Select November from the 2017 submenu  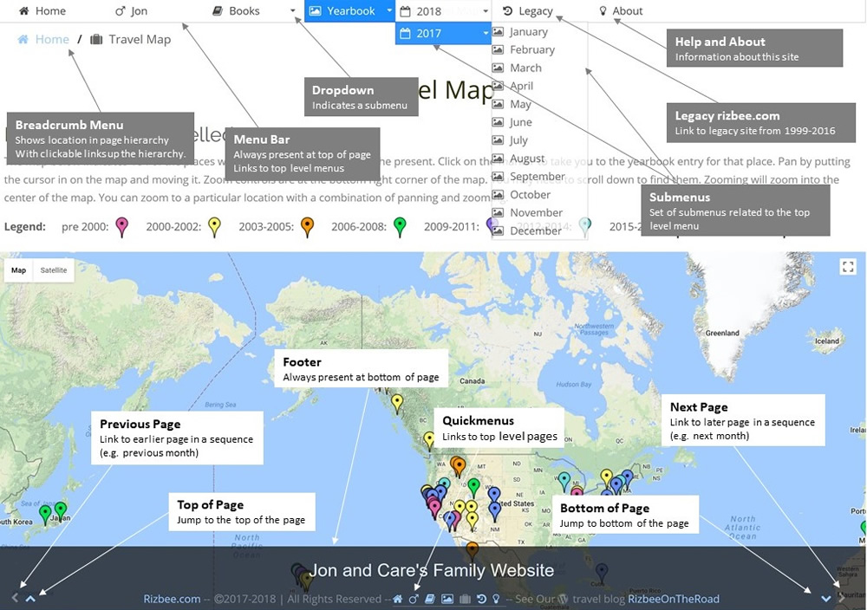(x=527, y=213)
